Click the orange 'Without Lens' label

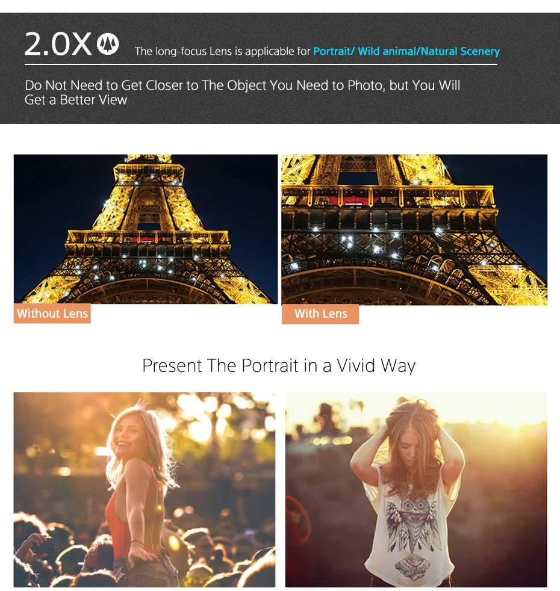pos(52,313)
